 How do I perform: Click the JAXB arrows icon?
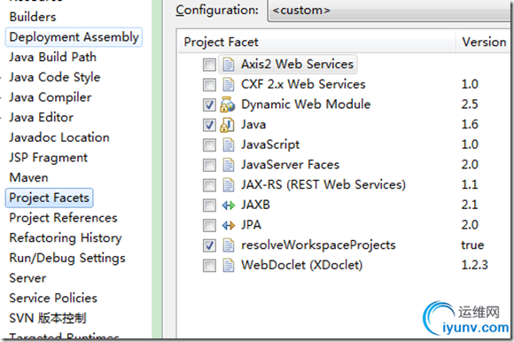tap(228, 206)
